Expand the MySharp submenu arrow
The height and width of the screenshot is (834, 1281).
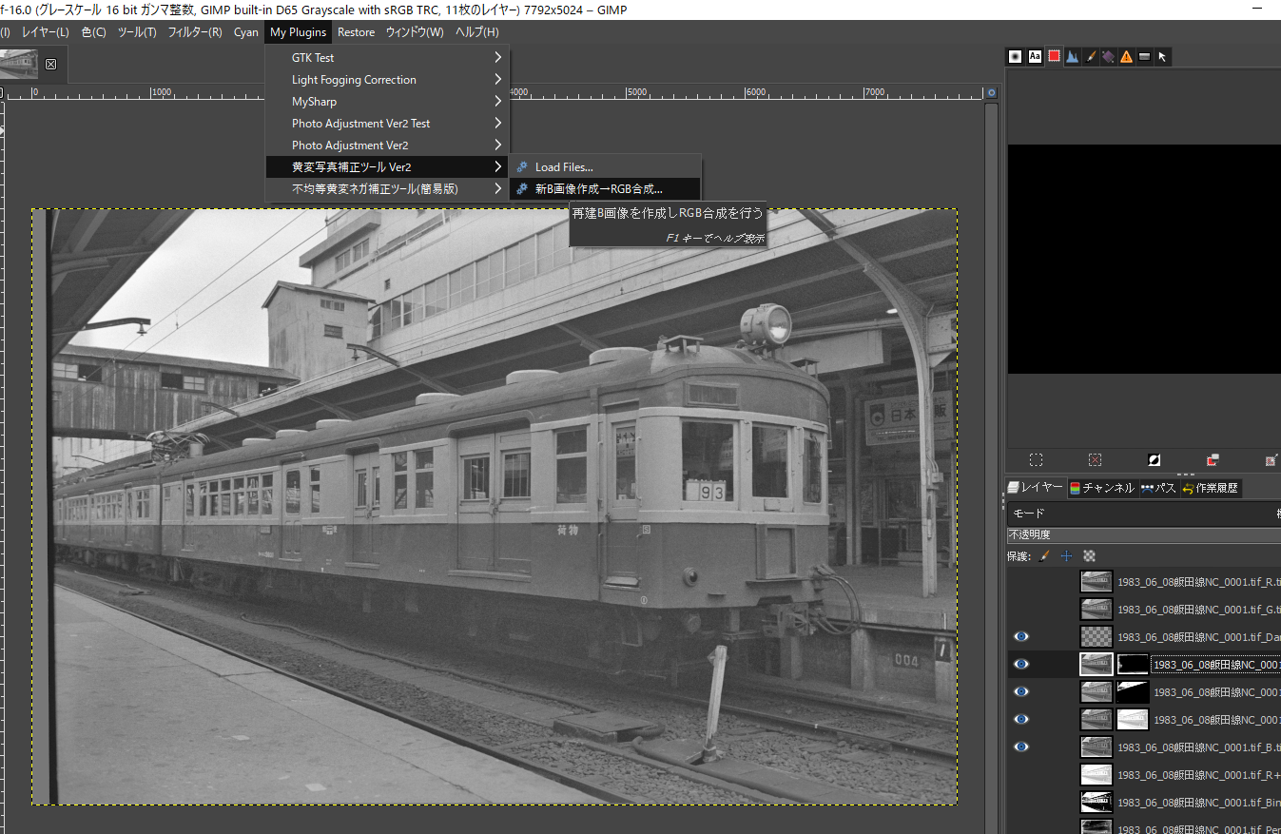[497, 102]
